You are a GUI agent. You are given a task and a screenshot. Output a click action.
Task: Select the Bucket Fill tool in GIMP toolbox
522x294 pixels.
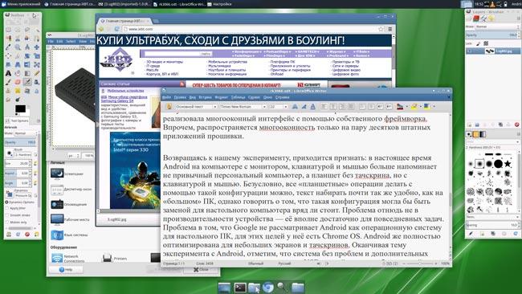[18, 73]
